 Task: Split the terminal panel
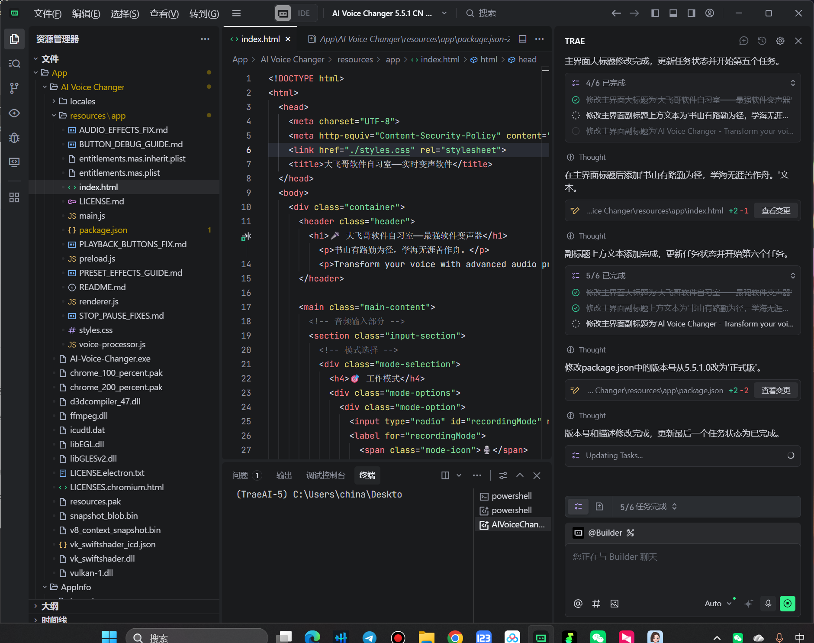coord(445,475)
